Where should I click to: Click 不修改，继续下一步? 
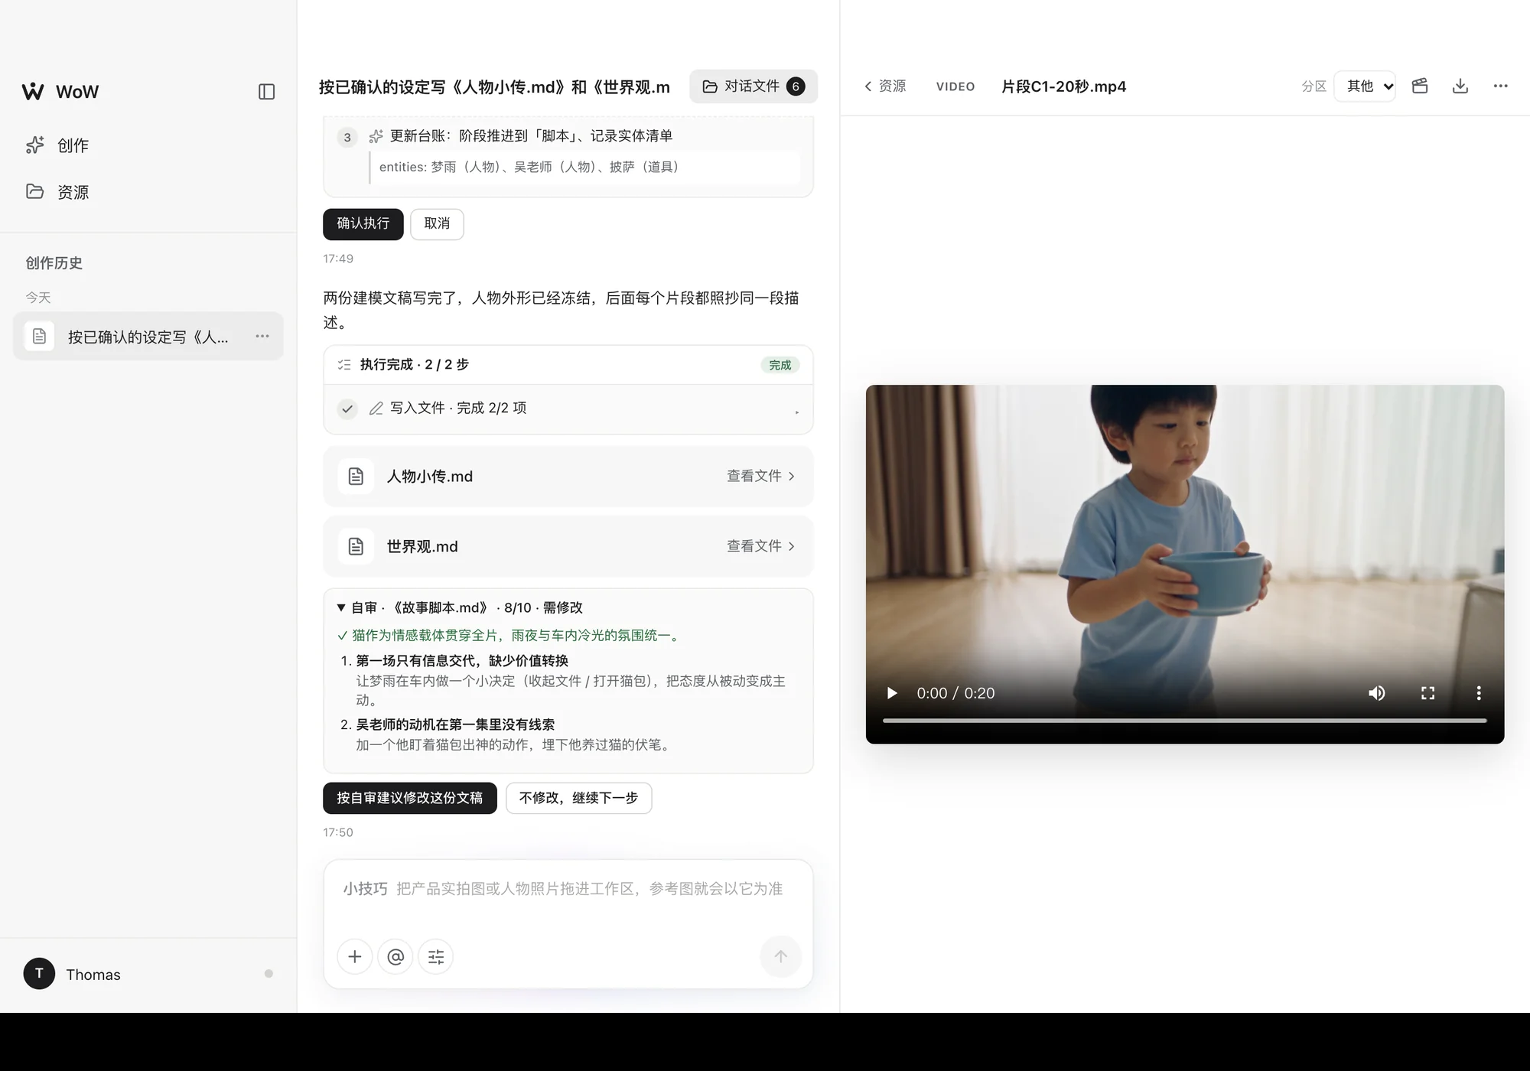click(579, 798)
